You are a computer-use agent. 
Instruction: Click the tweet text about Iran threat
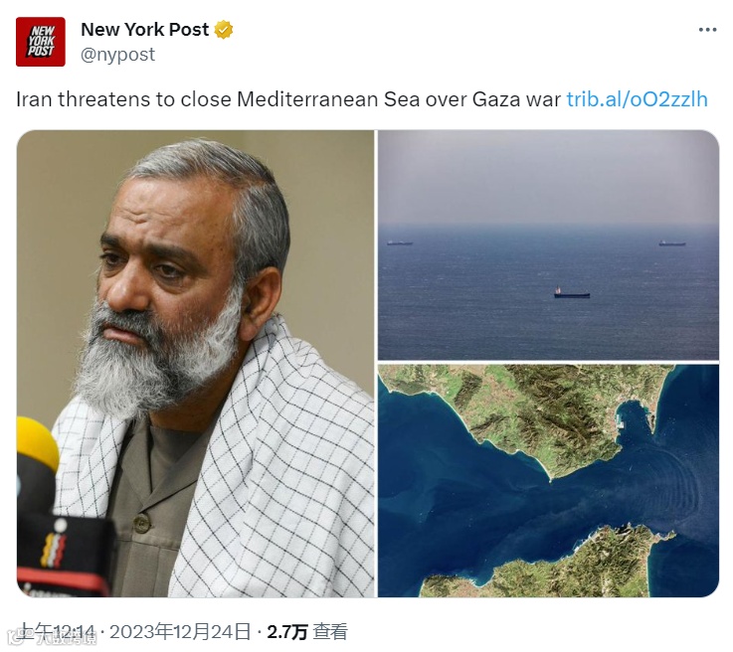pyautogui.click(x=288, y=99)
